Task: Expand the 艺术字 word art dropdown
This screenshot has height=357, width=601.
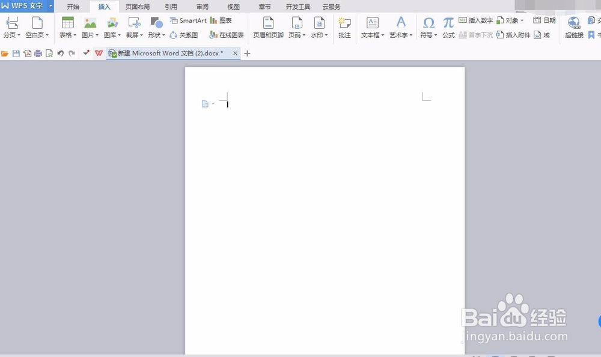Action: click(411, 35)
